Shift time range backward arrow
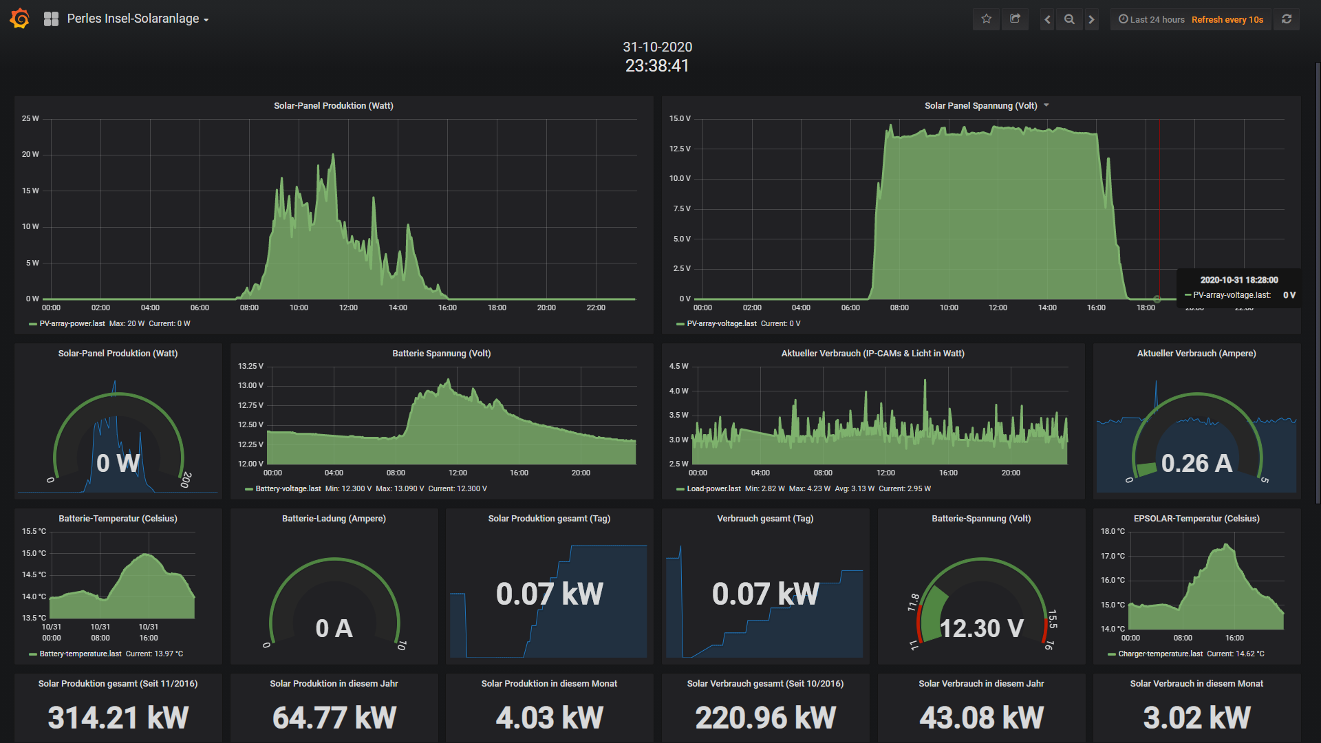The image size is (1321, 743). click(x=1047, y=19)
